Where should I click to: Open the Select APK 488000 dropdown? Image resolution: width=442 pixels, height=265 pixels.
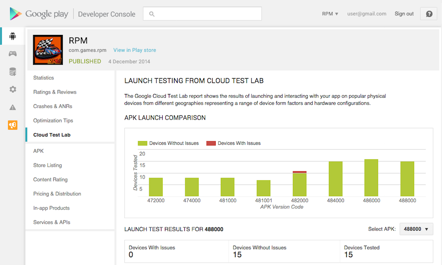416,229
